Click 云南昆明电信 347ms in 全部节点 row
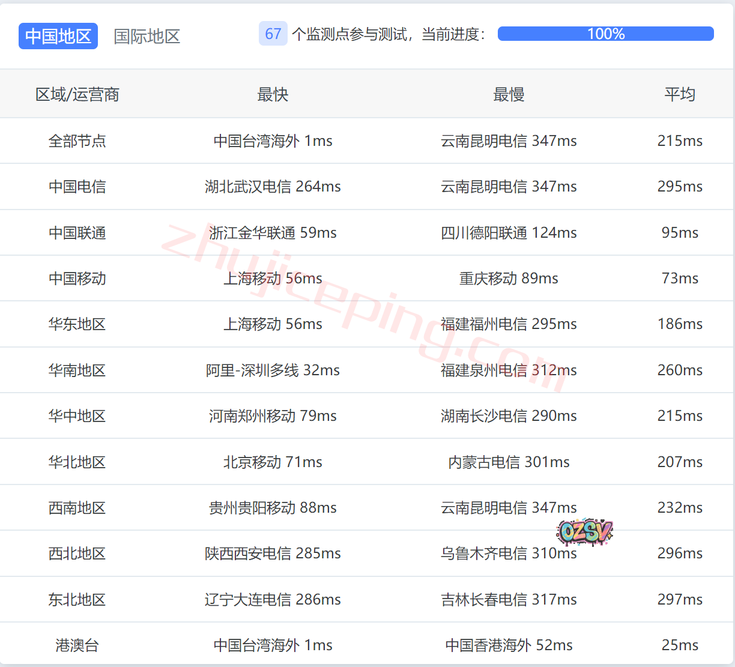Image resolution: width=735 pixels, height=667 pixels. [x=509, y=141]
